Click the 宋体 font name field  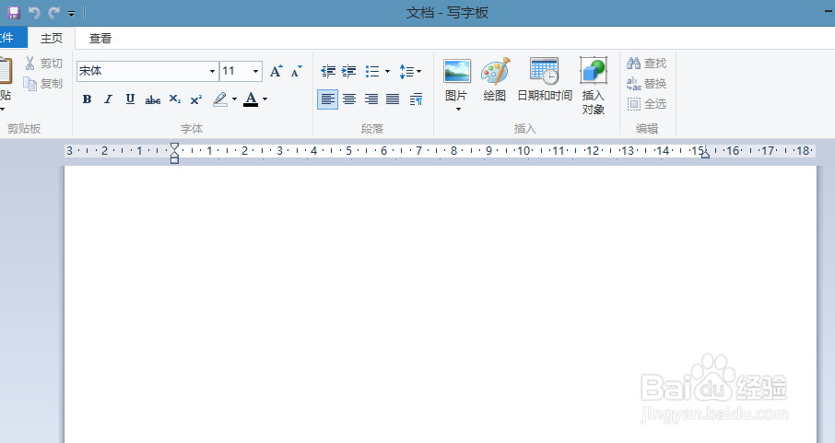click(x=142, y=71)
